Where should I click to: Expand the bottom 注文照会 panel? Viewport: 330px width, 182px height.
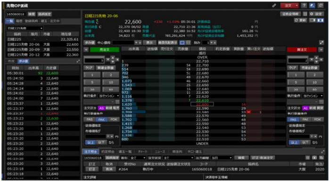(322, 151)
